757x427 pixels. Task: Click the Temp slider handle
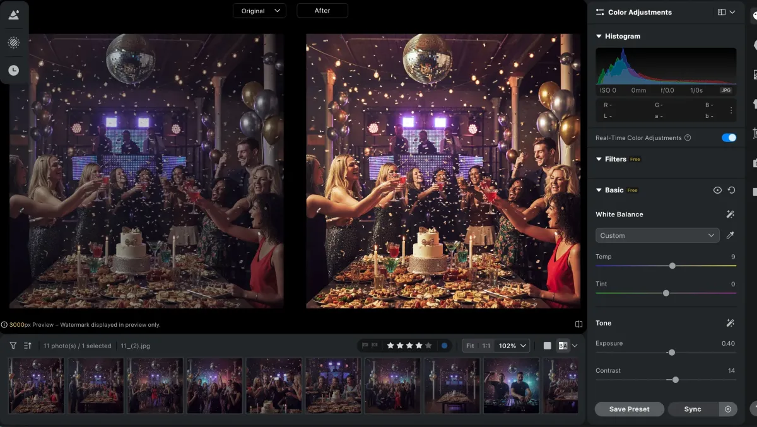coord(672,266)
